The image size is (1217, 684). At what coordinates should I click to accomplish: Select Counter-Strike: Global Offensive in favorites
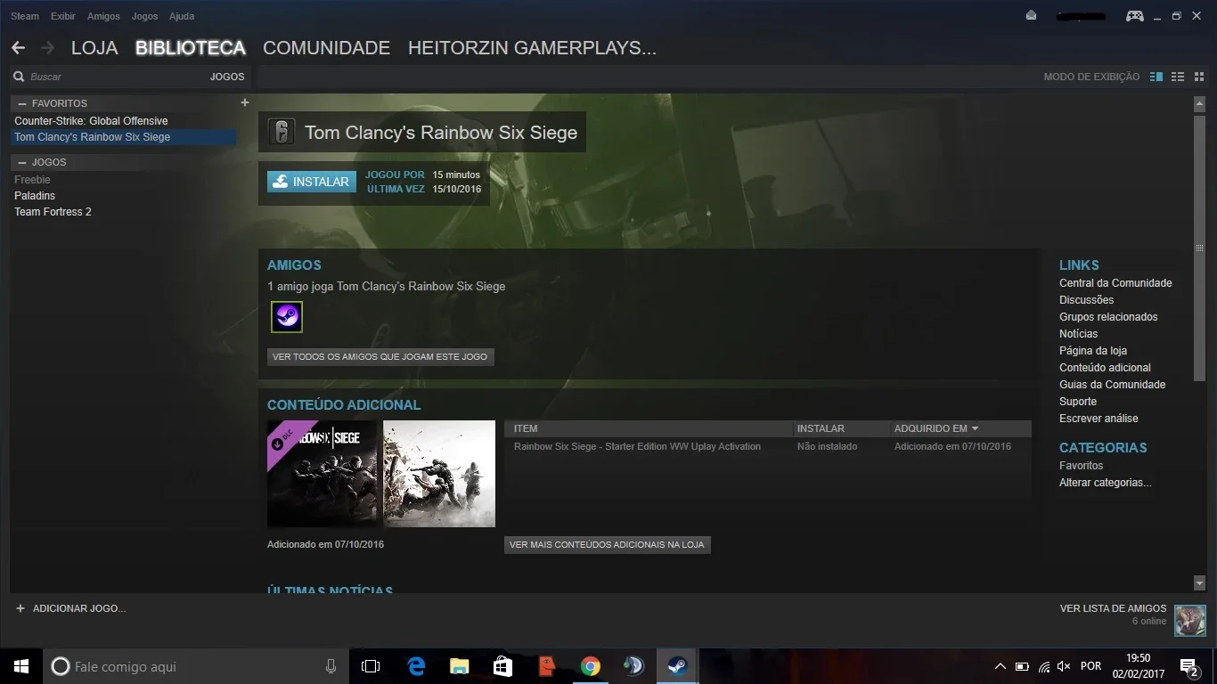(91, 121)
